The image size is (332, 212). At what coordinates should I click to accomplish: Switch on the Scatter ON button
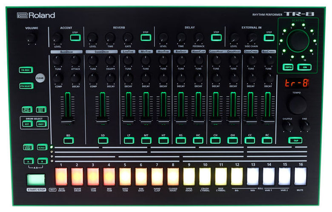point(304,67)
